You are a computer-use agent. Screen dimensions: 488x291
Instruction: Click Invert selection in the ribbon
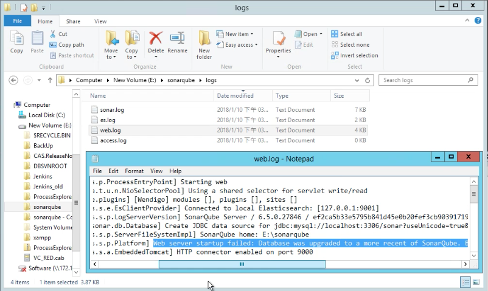coord(355,55)
